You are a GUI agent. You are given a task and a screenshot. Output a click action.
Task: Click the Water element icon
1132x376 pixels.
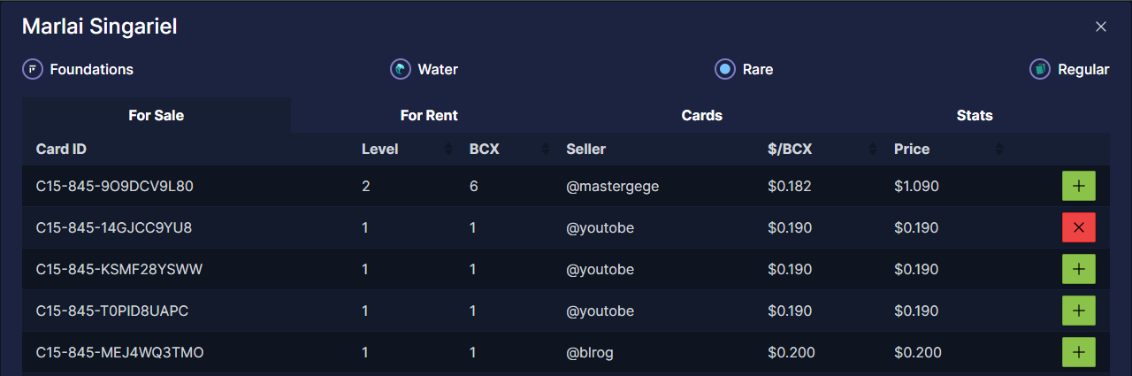(401, 69)
